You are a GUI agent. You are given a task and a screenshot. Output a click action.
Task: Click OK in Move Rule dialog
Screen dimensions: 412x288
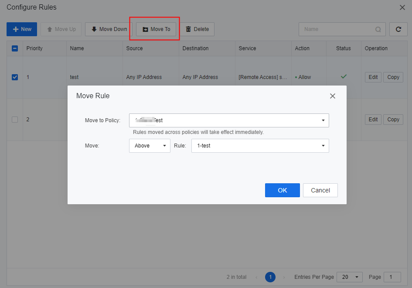(283, 190)
